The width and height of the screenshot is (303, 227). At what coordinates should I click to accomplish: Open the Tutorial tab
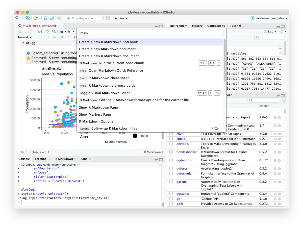(x=235, y=26)
